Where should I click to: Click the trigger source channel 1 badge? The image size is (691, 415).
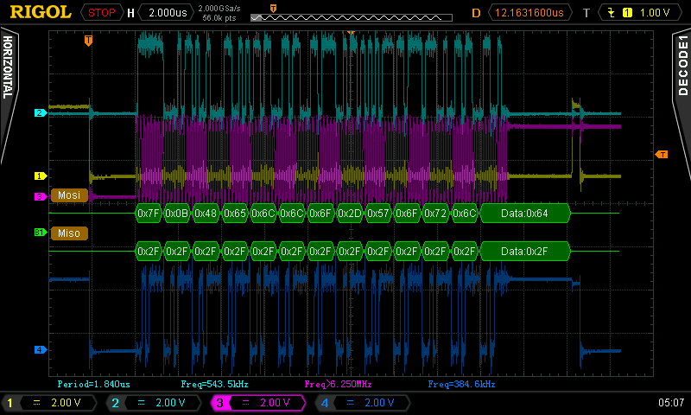tap(627, 13)
